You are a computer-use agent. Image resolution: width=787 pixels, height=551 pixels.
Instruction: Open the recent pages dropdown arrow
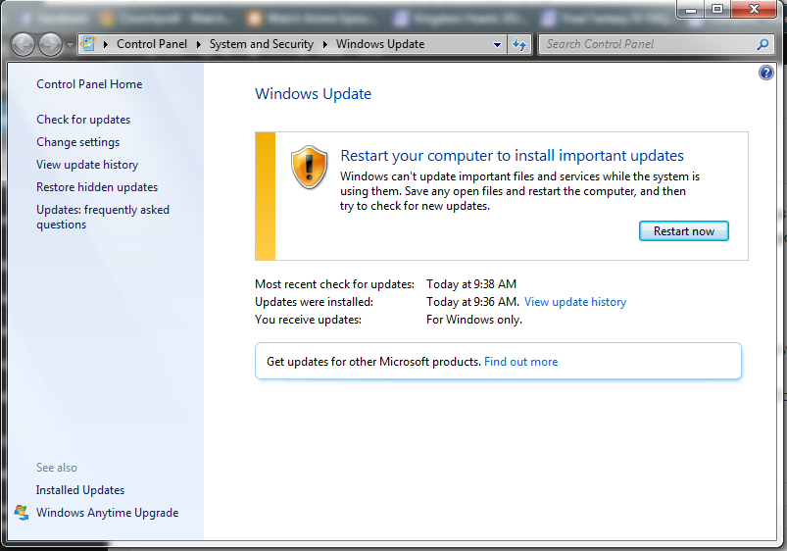(70, 45)
